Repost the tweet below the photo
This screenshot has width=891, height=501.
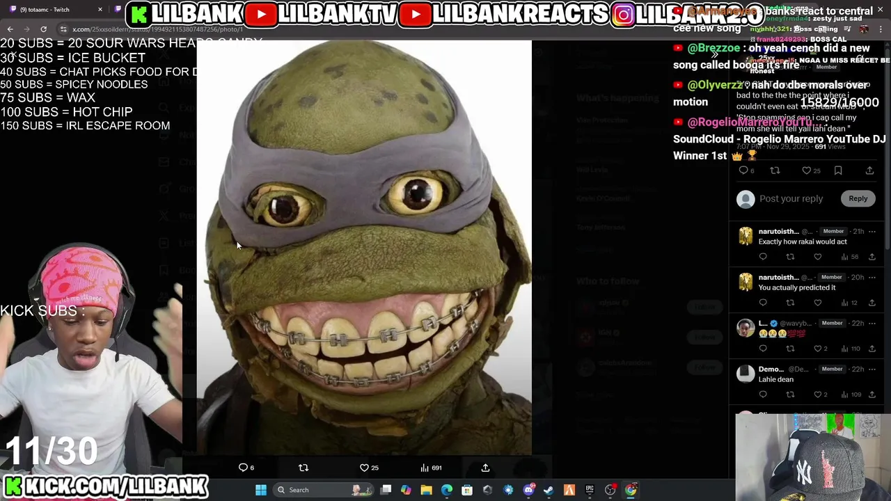coord(303,468)
